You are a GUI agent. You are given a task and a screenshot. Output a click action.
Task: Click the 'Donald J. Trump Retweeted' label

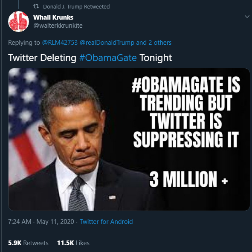click(x=76, y=6)
